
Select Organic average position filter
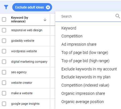click(82, 102)
